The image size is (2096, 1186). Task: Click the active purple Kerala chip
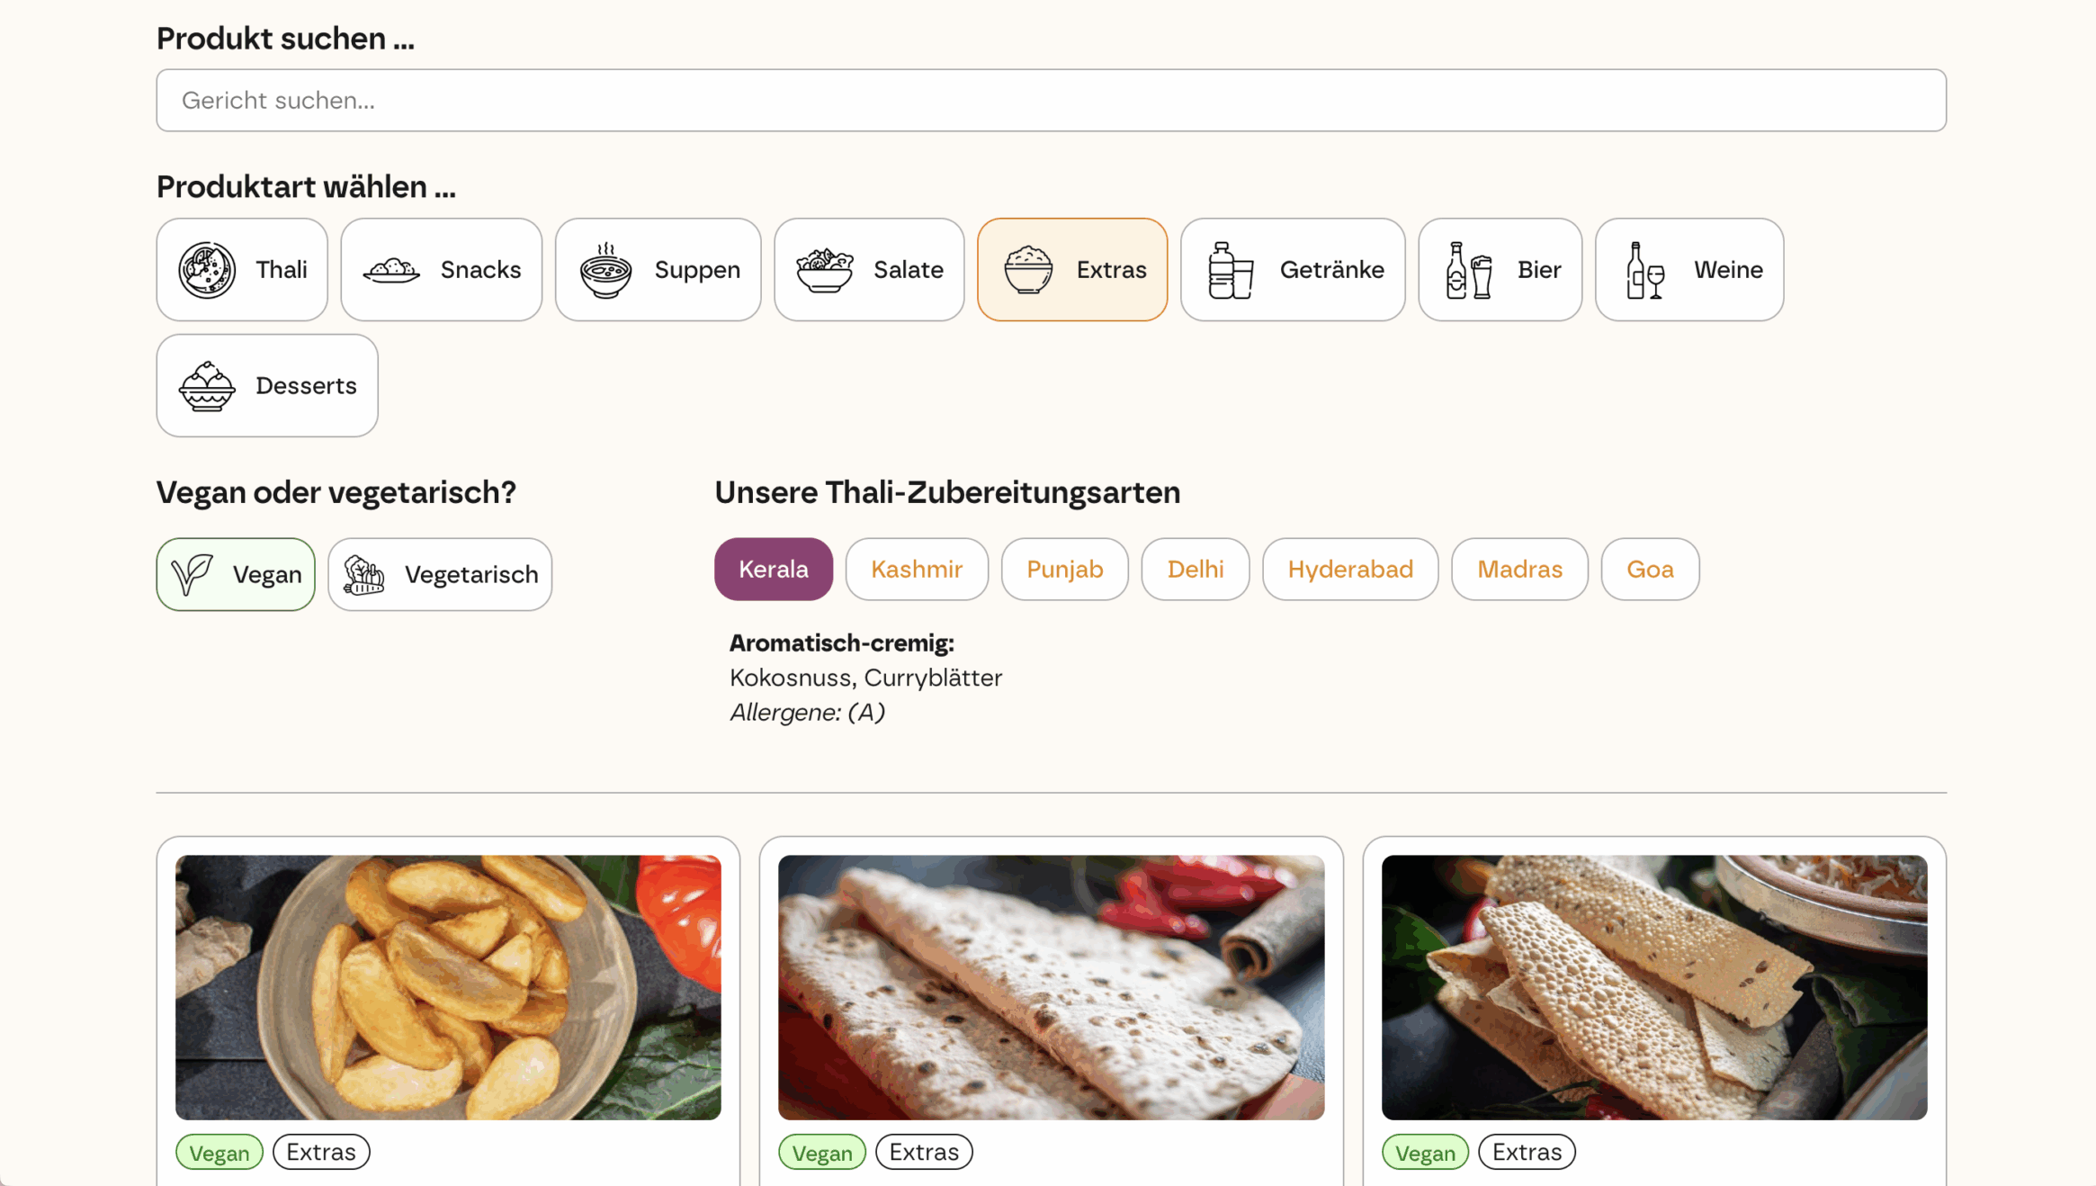773,569
